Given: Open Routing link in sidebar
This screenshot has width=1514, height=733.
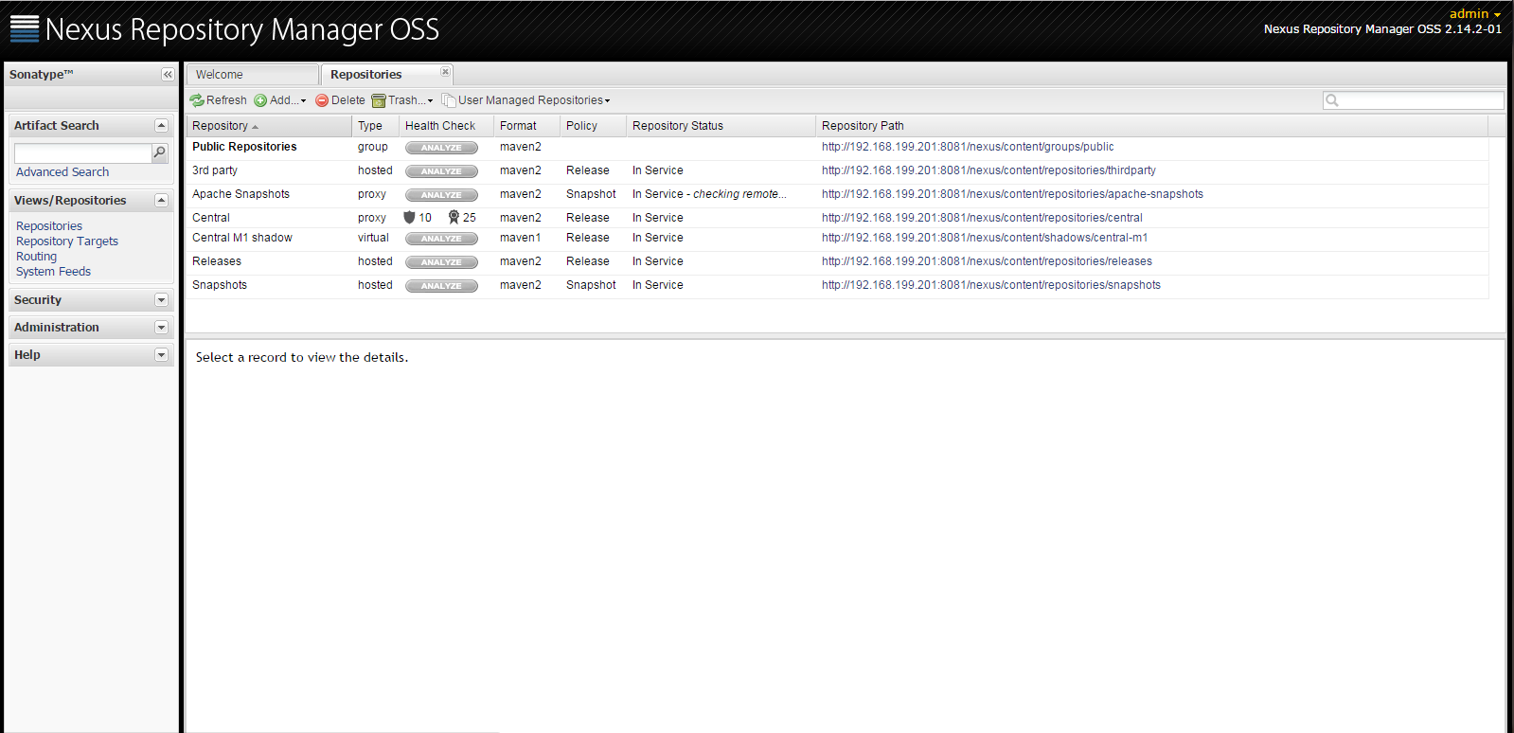Looking at the screenshot, I should [36, 257].
